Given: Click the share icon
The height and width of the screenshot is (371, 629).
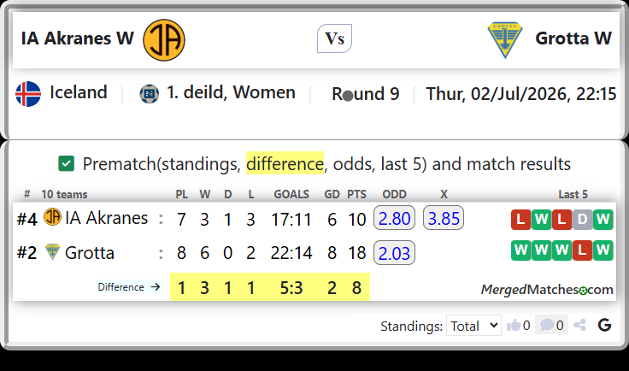Looking at the screenshot, I should click(x=579, y=325).
